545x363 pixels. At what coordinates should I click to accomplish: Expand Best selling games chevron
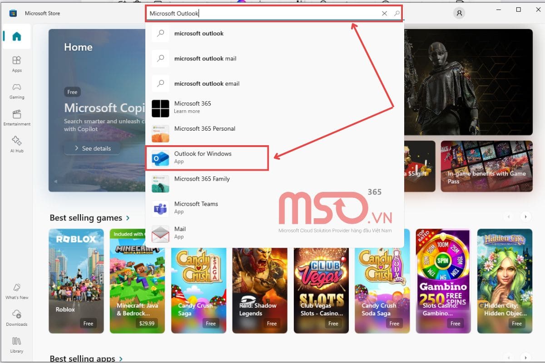[x=128, y=218]
